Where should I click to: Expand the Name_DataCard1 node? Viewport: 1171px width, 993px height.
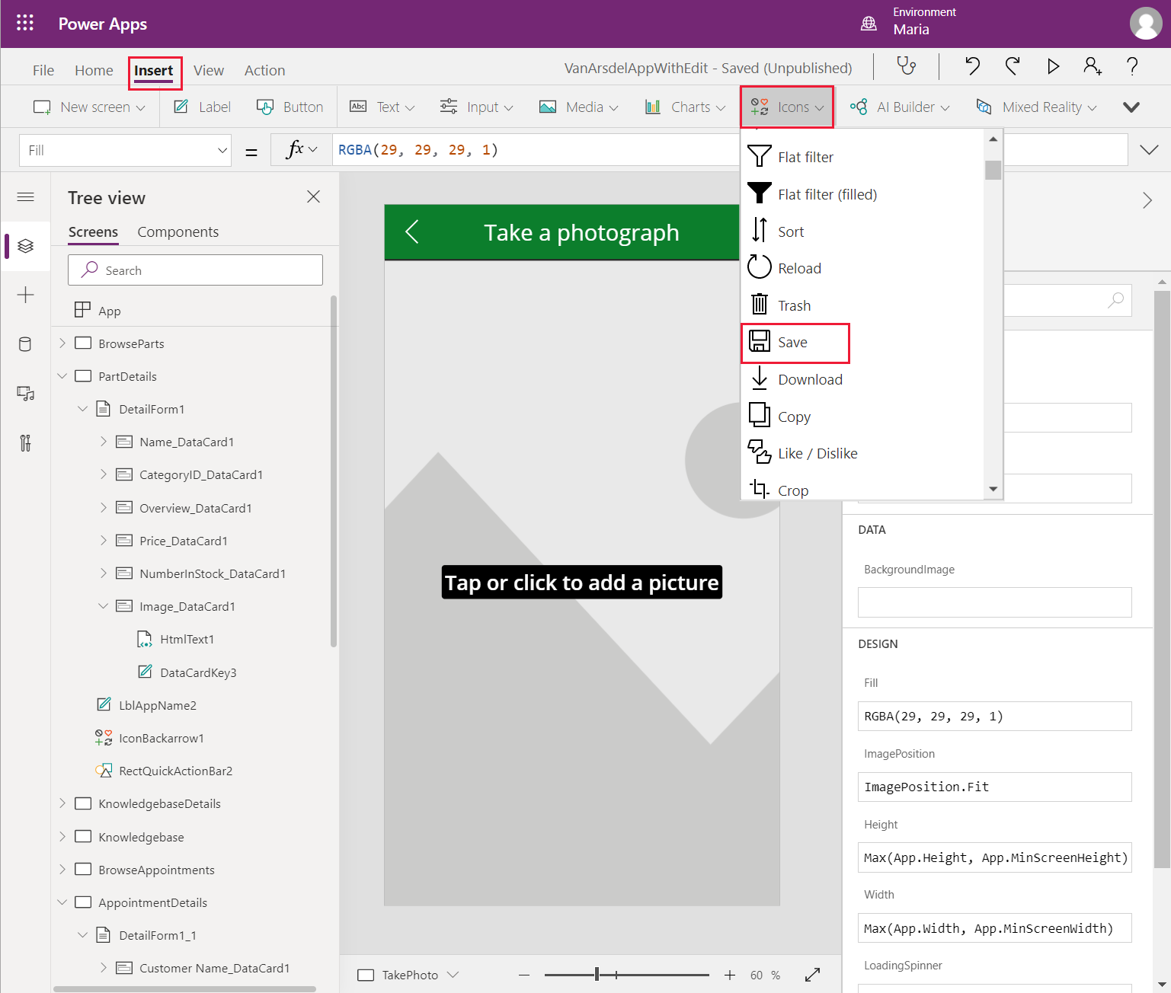coord(104,442)
